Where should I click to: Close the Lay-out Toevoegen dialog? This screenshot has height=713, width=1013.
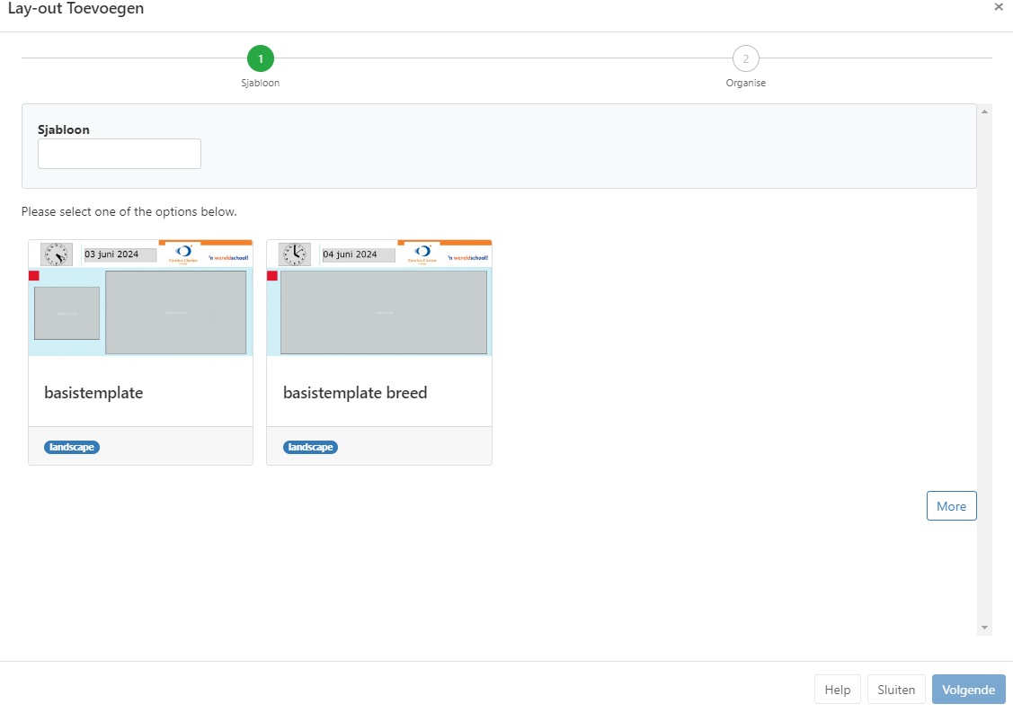998,7
